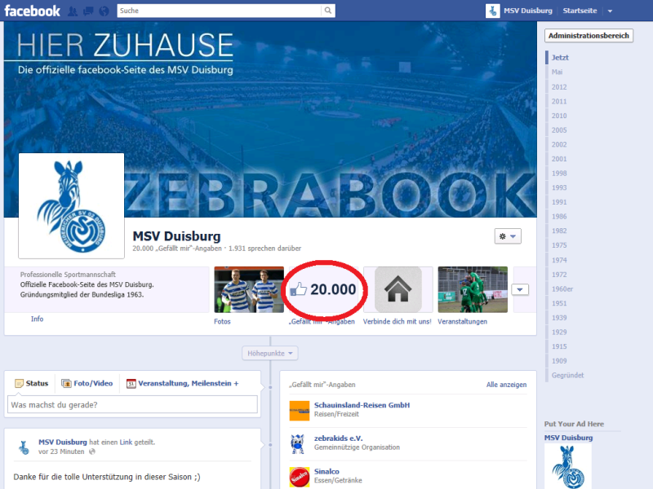Jump to 1939 on timeline
Screen dimensions: 653x489
coord(559,318)
